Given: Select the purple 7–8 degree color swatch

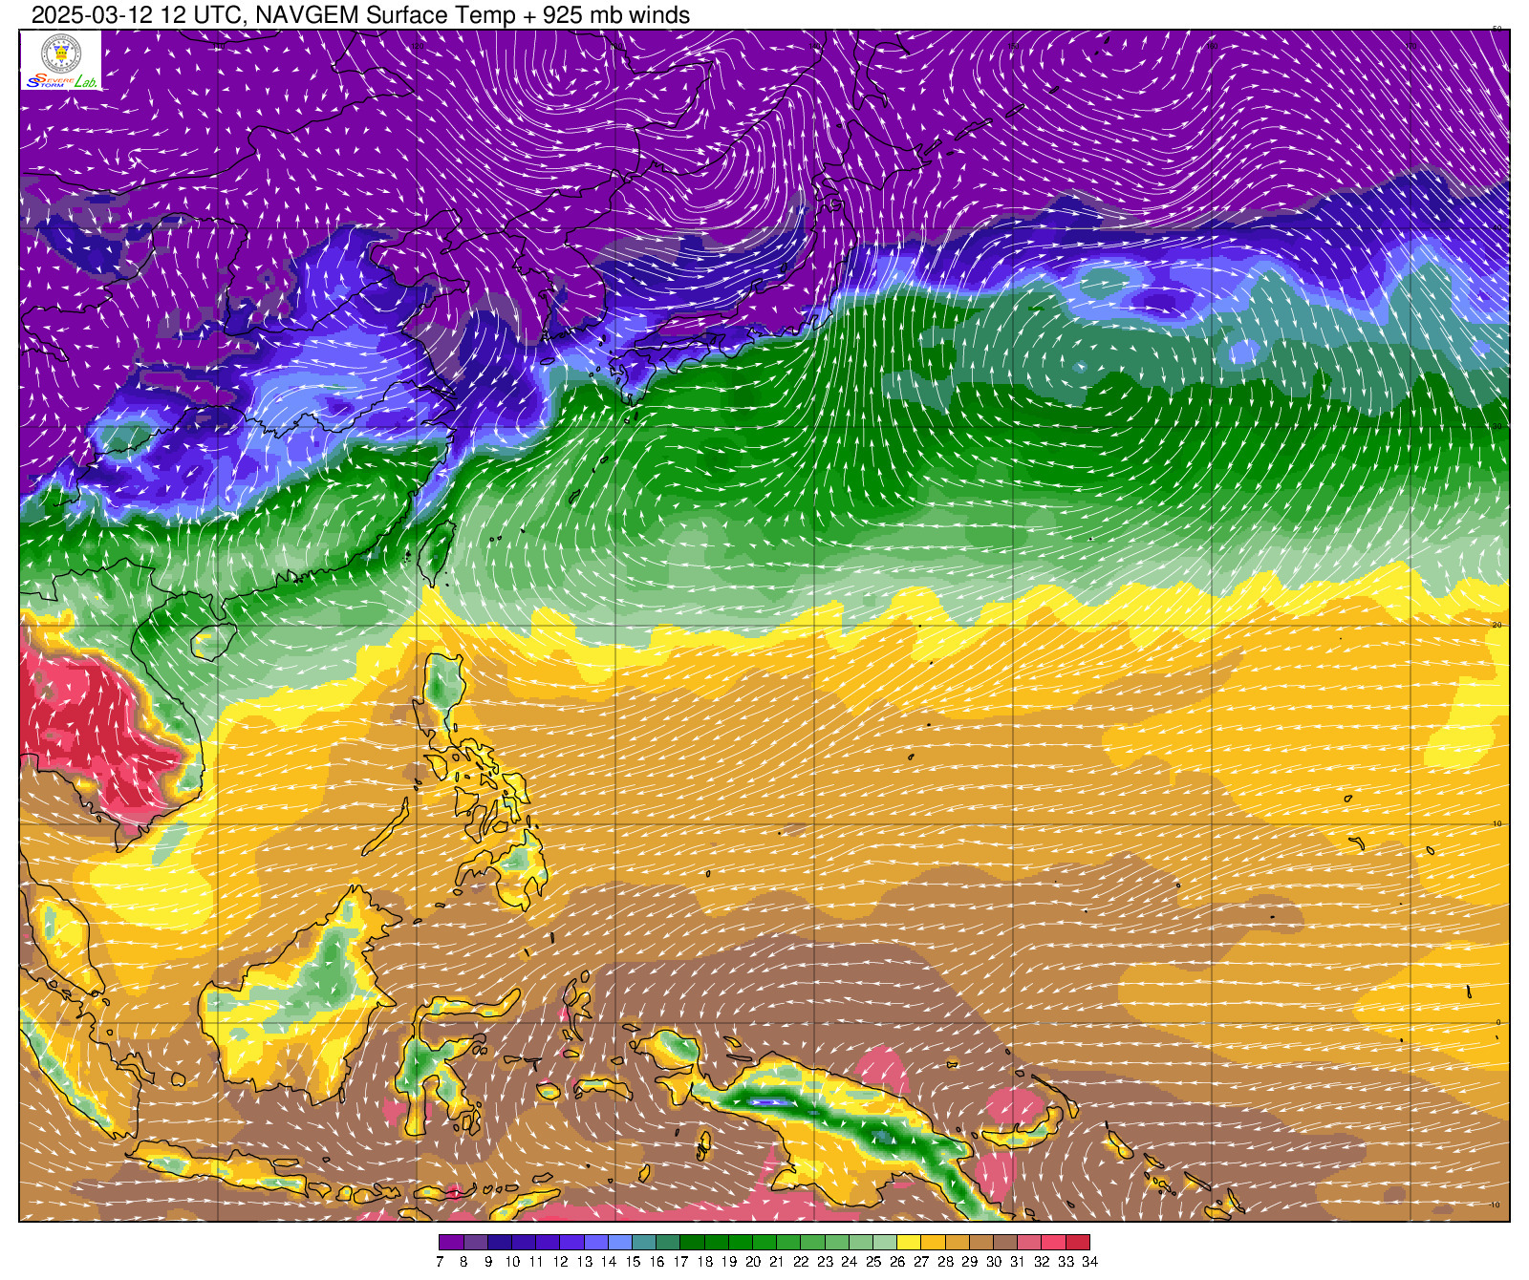Looking at the screenshot, I should click(451, 1243).
